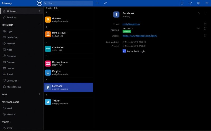This screenshot has width=211, height=131.
Task: Select the Password category
Action: pyautogui.click(x=22, y=56)
